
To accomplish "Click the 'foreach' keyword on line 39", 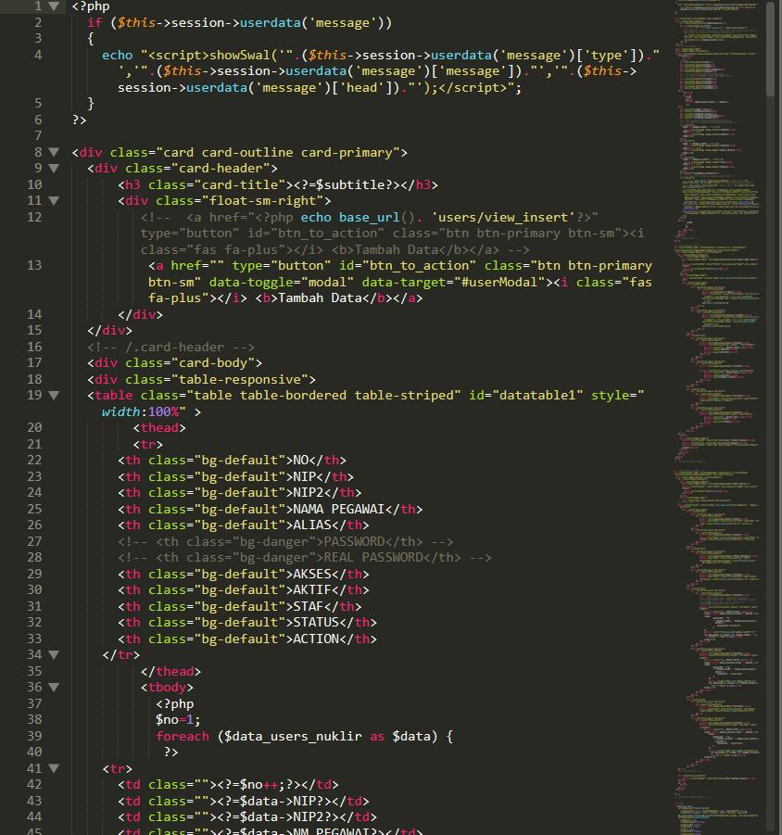I will [x=183, y=737].
